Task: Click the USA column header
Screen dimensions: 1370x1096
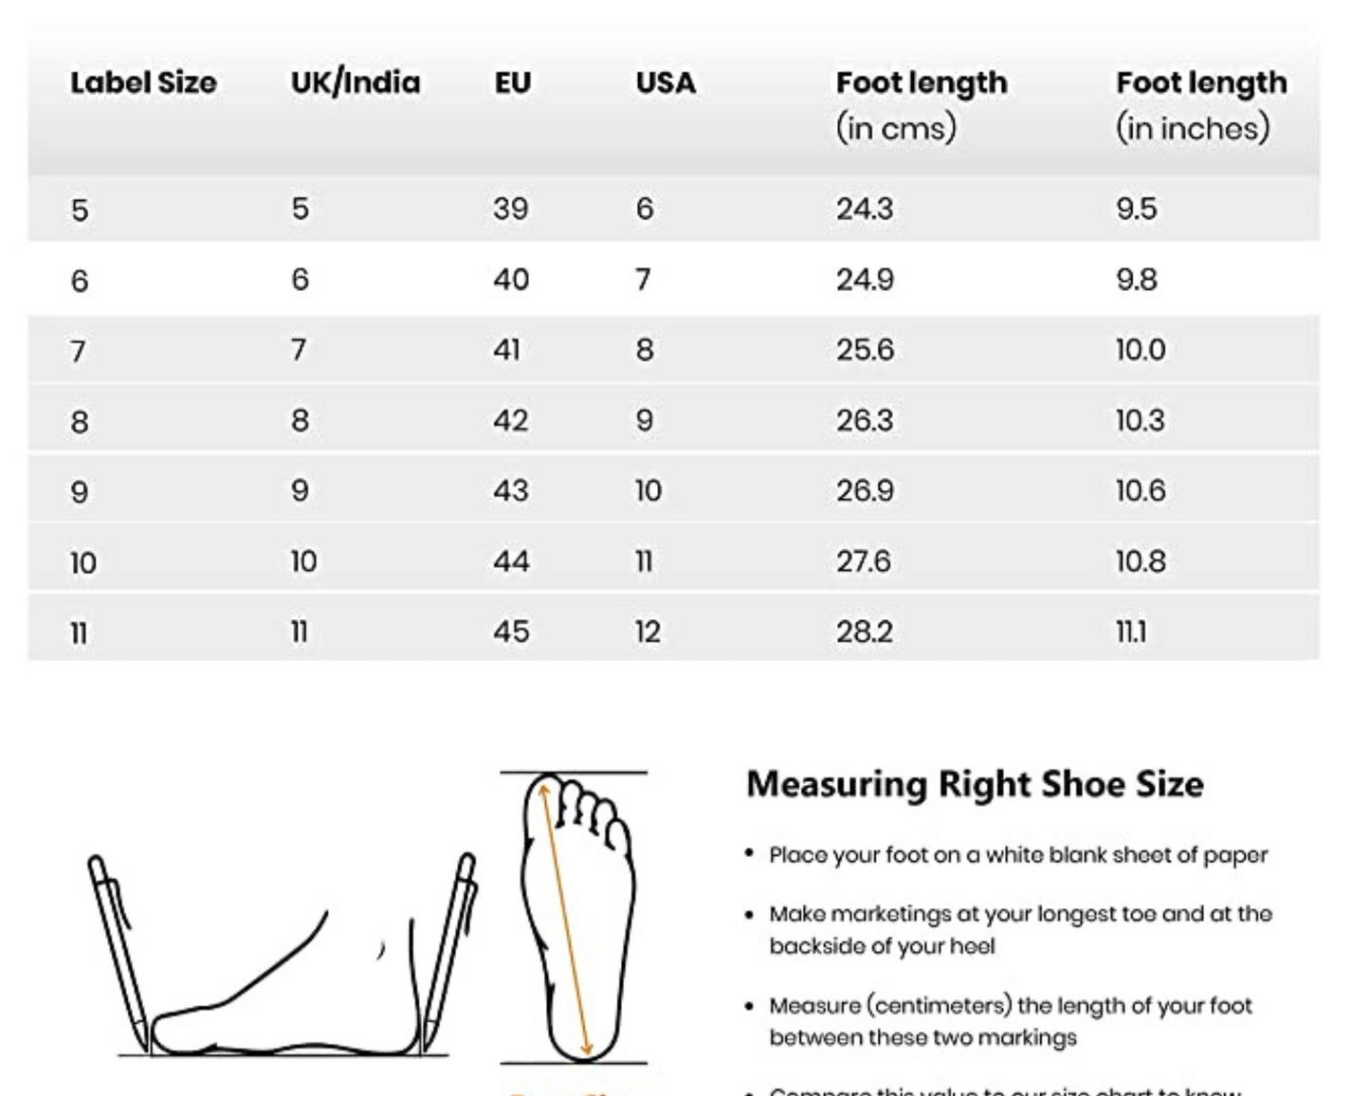Action: tap(666, 82)
